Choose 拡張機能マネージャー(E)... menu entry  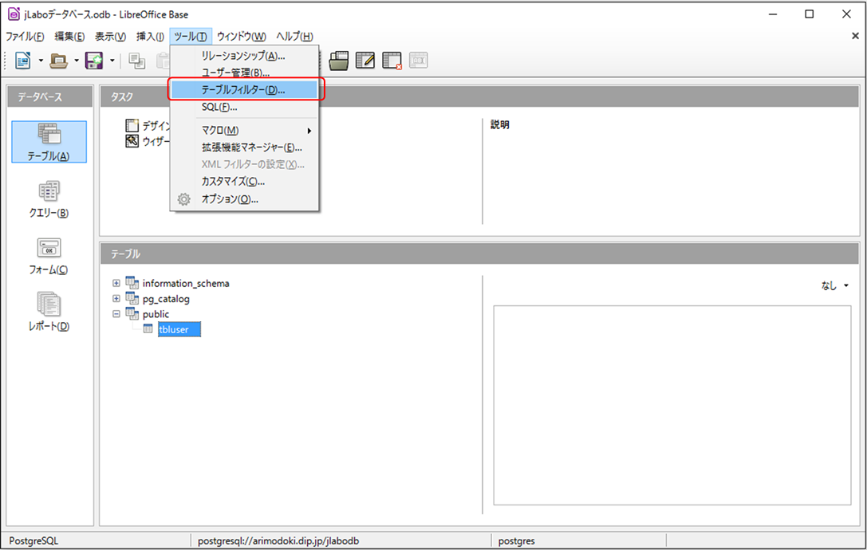[244, 147]
